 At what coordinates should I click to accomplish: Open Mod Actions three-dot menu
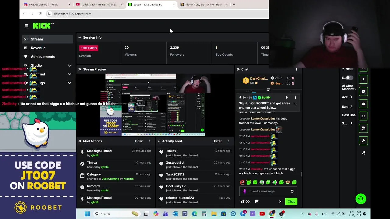tap(149, 141)
